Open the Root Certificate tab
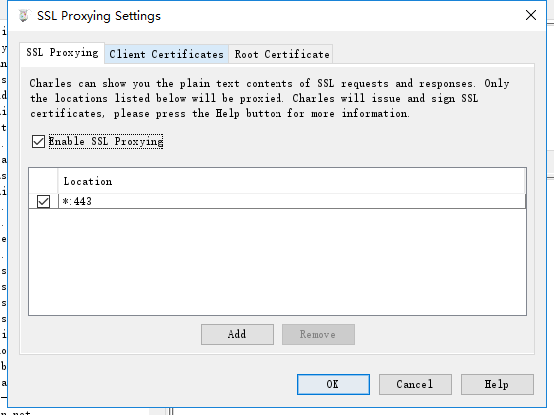The height and width of the screenshot is (415, 554). (281, 55)
